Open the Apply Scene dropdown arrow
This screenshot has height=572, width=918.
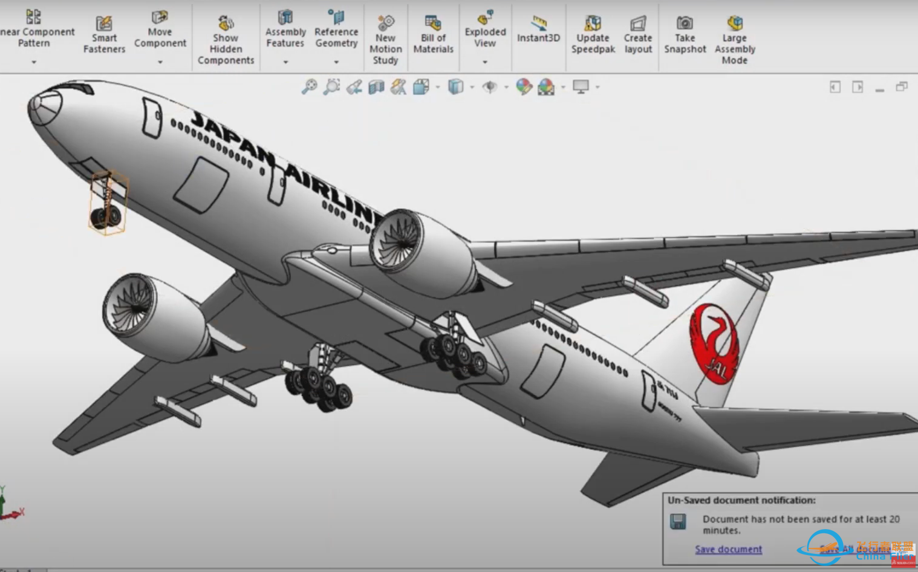563,87
